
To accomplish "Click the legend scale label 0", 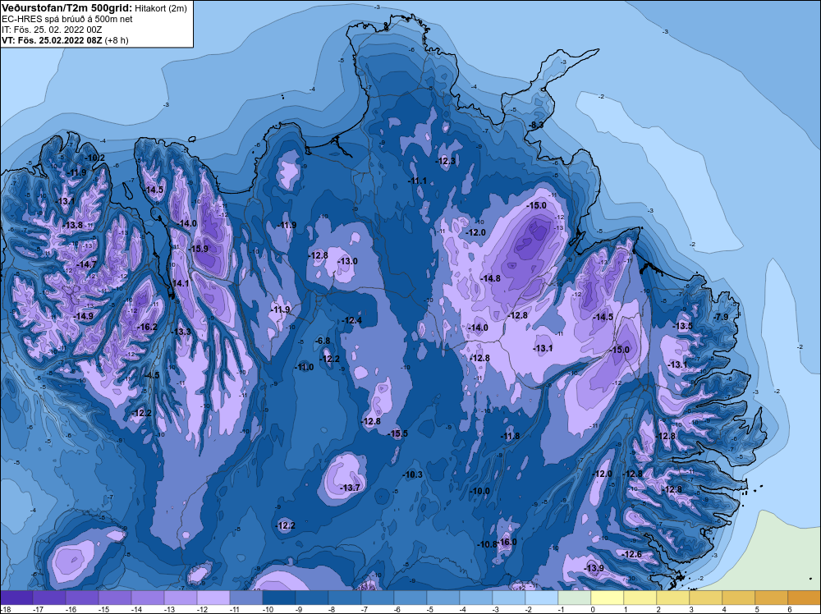I will tap(593, 609).
